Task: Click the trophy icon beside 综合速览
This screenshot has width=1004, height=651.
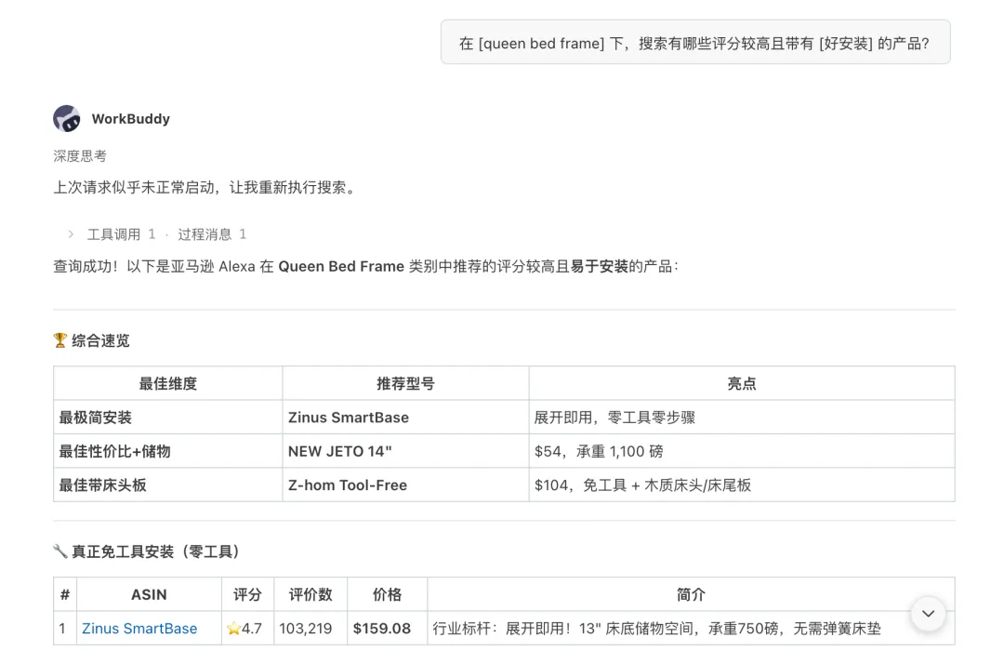Action: tap(60, 340)
